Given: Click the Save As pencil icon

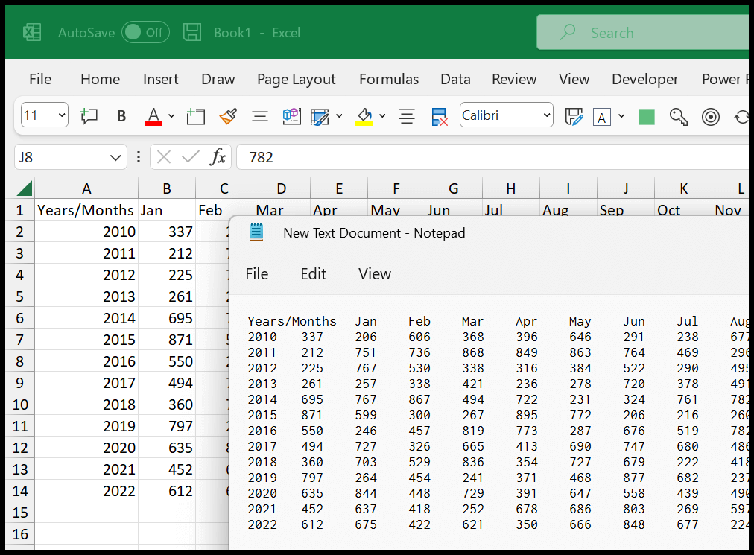Looking at the screenshot, I should [574, 116].
